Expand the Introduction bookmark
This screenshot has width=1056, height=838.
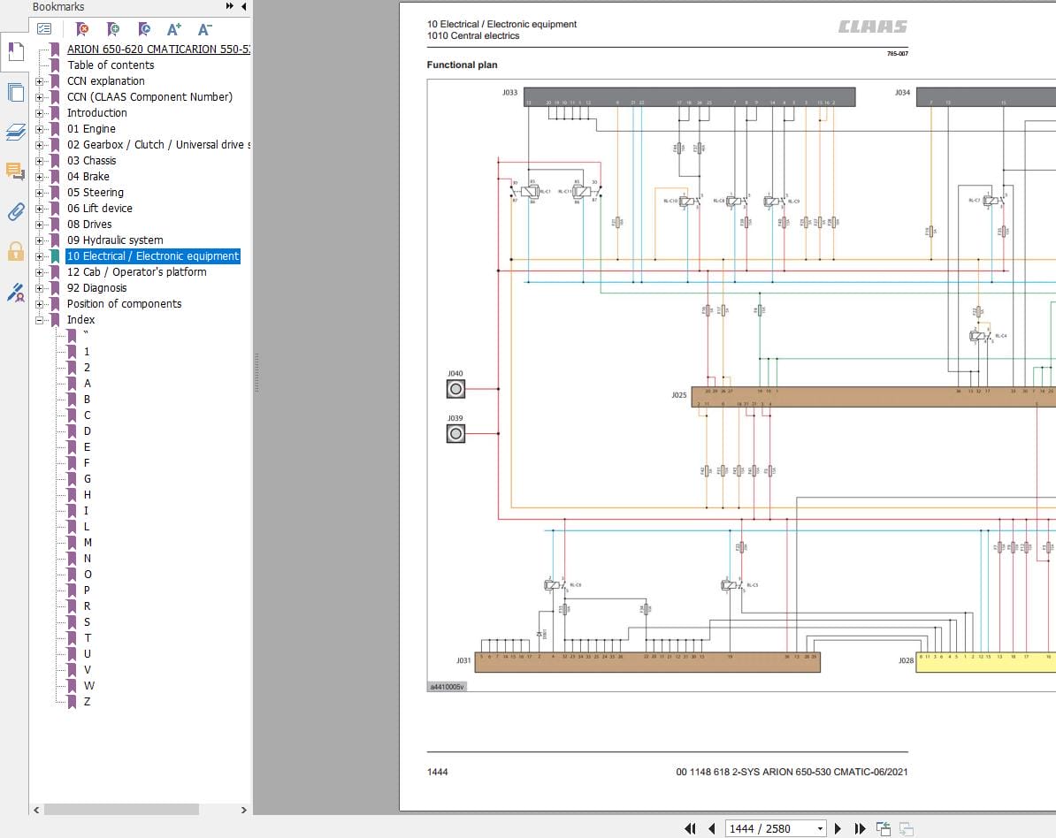click(39, 113)
